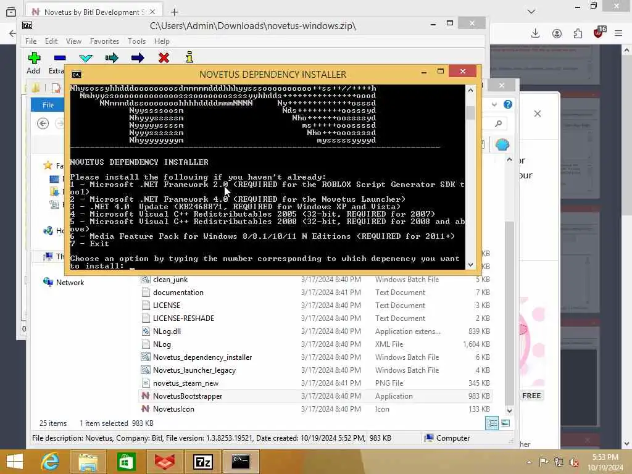Click the Explorer back navigation arrow
The height and width of the screenshot is (474, 632).
point(43,123)
